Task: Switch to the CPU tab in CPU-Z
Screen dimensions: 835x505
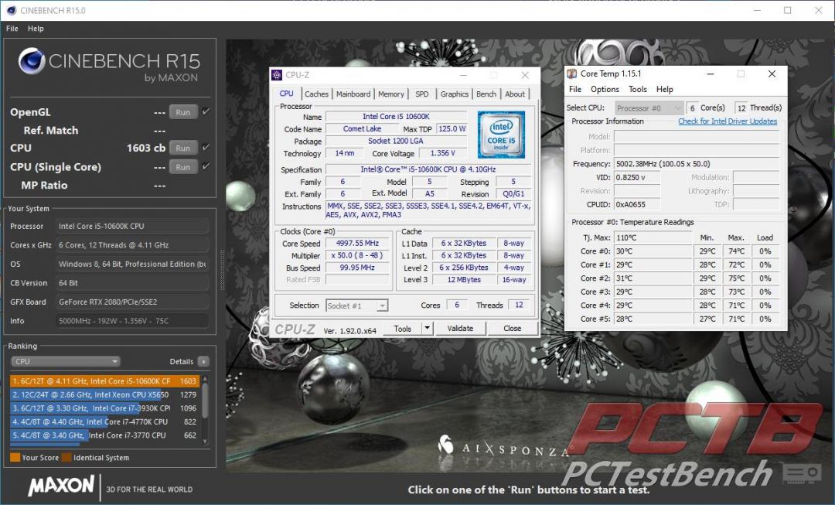Action: [287, 94]
